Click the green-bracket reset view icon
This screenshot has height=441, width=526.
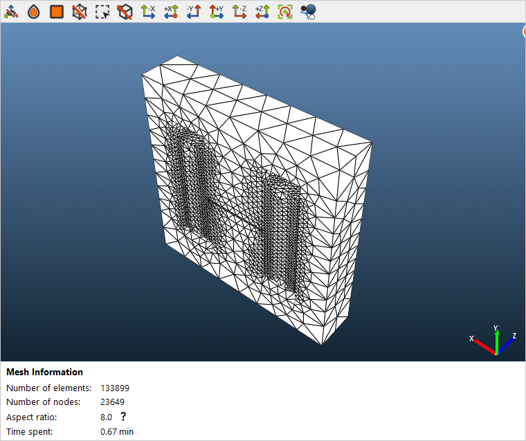tap(285, 12)
